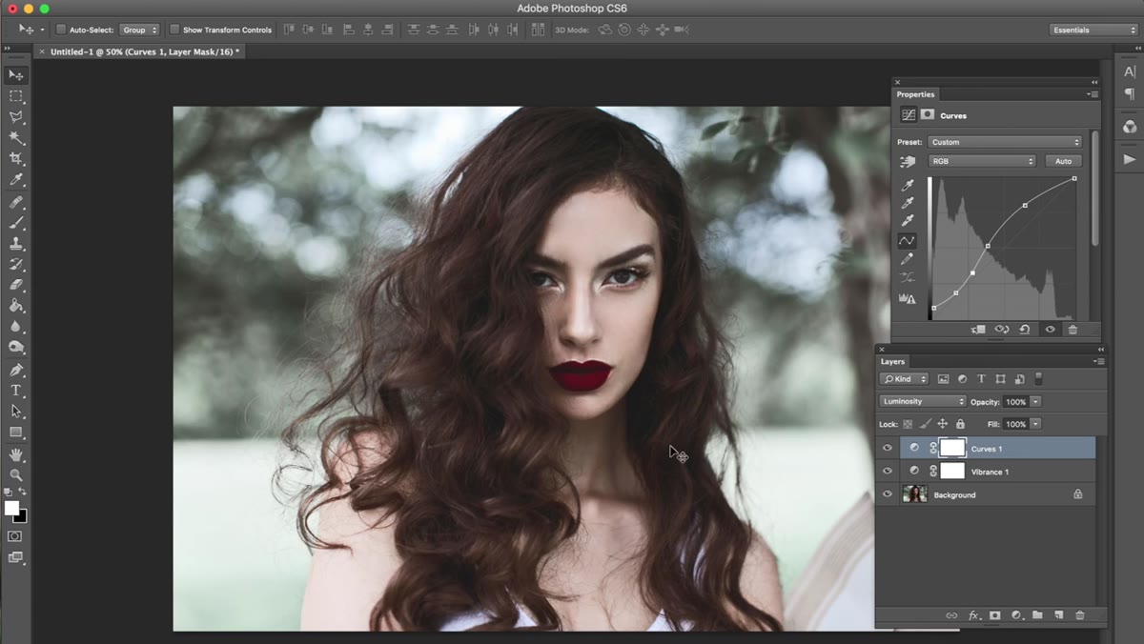Click the Curves 1 layer mask thumbnail
The width and height of the screenshot is (1144, 644).
[x=952, y=448]
